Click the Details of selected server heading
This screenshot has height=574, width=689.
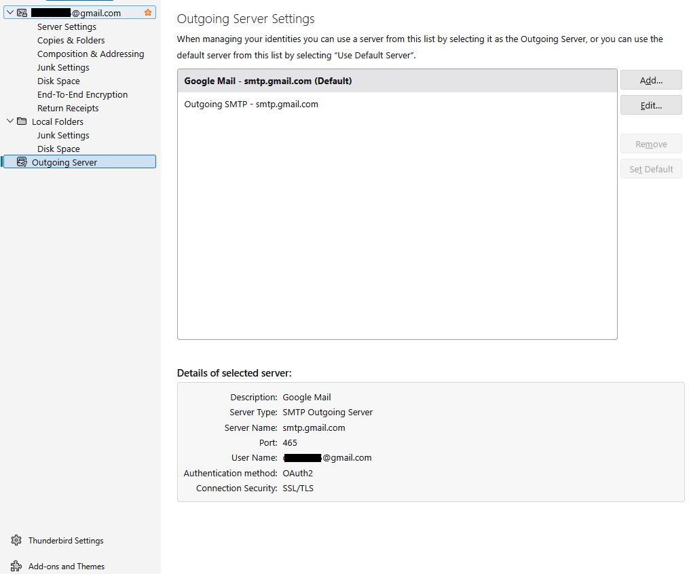(x=234, y=373)
